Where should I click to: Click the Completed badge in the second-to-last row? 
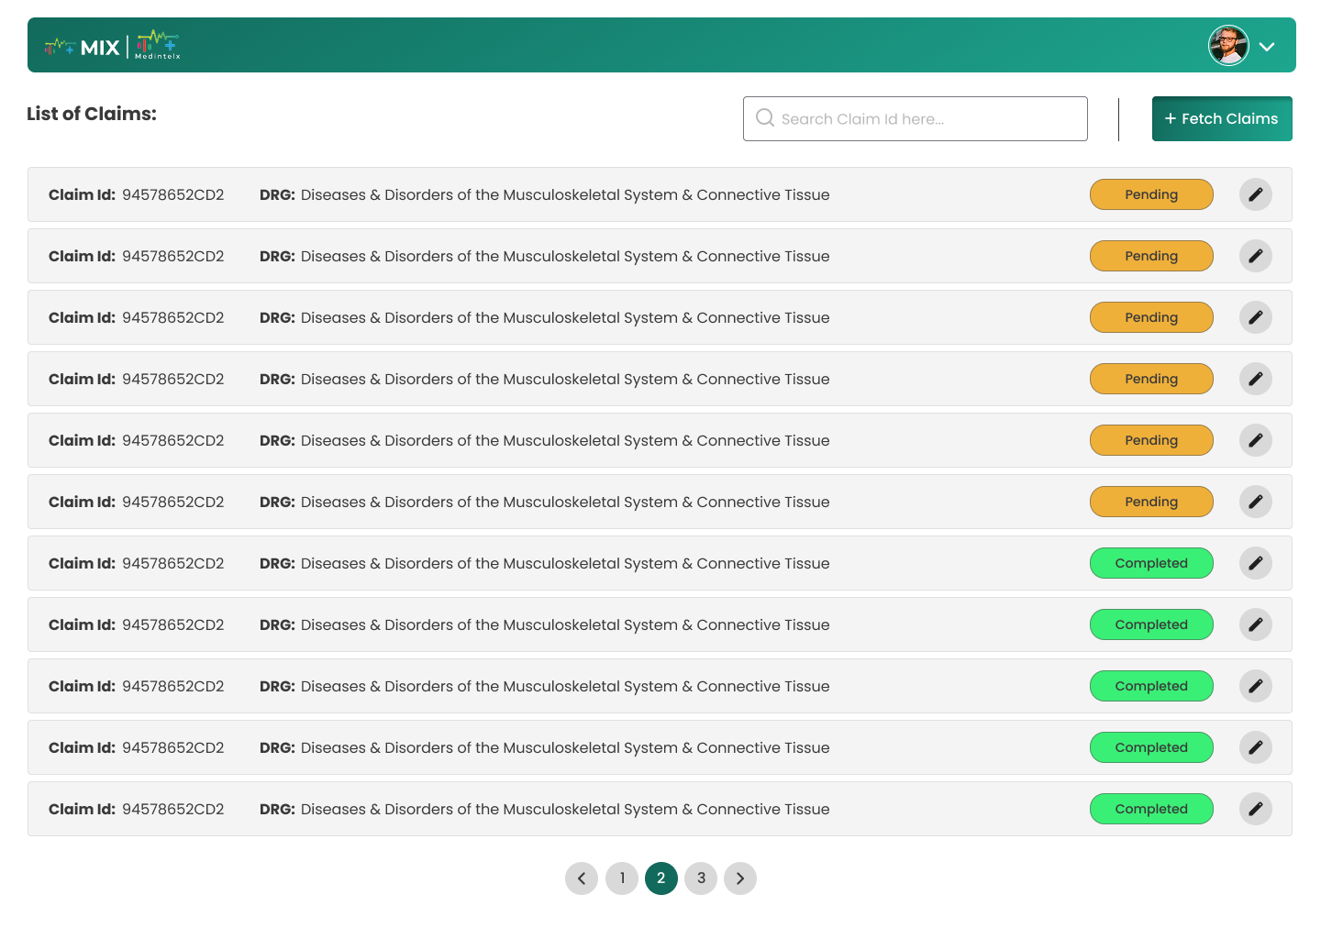click(x=1150, y=747)
